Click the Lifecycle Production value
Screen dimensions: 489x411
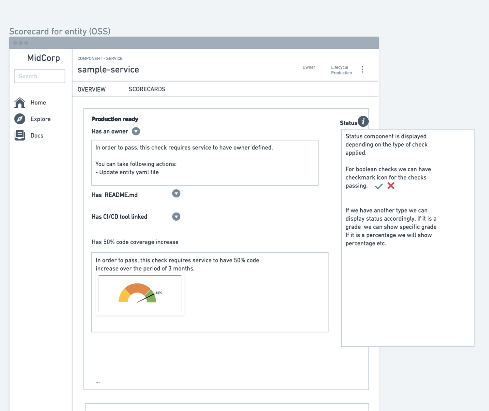(341, 73)
